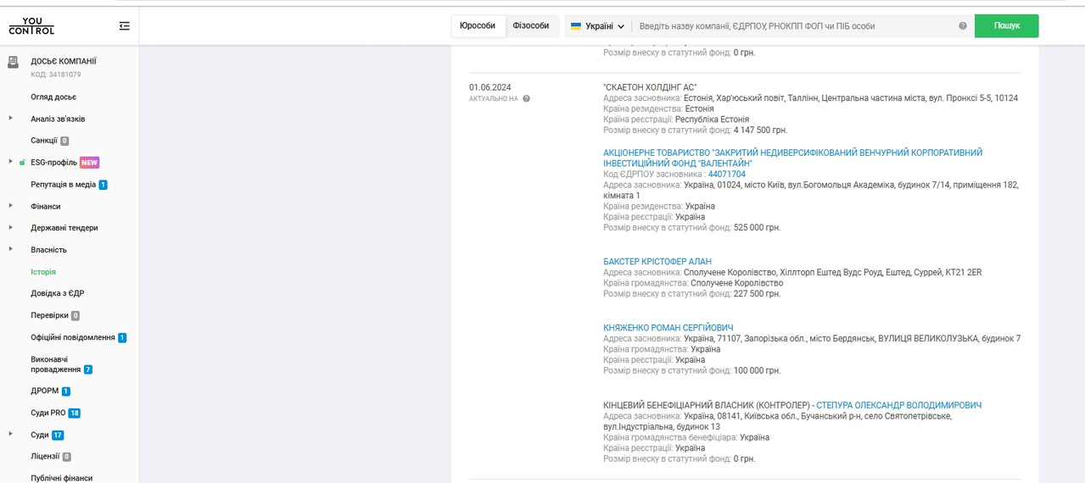The height and width of the screenshot is (483, 1085).
Task: Open Публічні фінанси section
Action: point(62,478)
